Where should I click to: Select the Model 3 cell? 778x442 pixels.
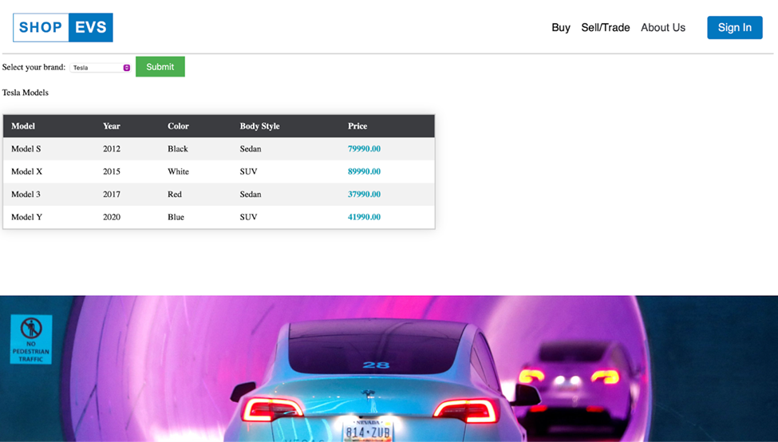(x=26, y=195)
